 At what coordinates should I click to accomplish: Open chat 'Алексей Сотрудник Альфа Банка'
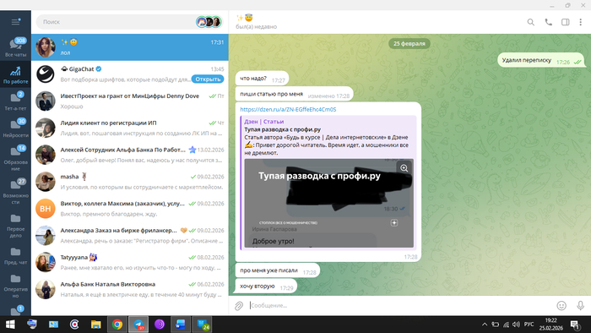tap(130, 155)
